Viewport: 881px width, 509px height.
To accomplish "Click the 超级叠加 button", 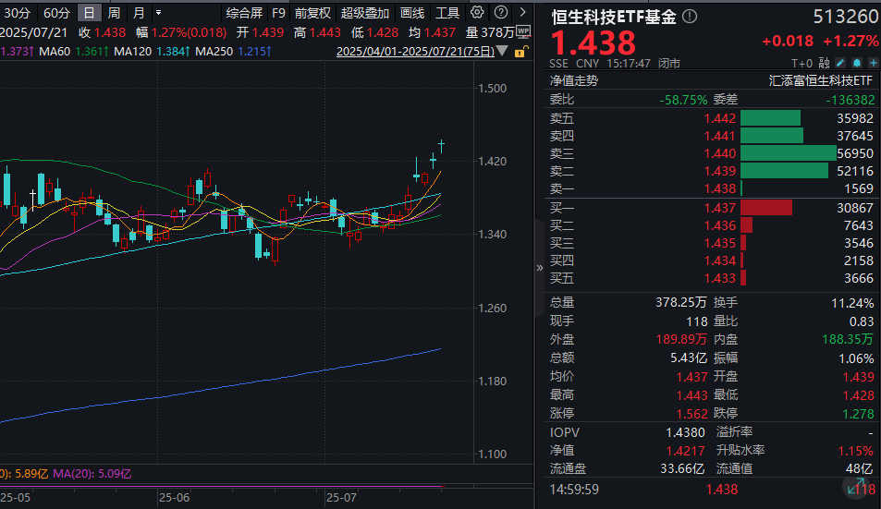I will coord(365,13).
